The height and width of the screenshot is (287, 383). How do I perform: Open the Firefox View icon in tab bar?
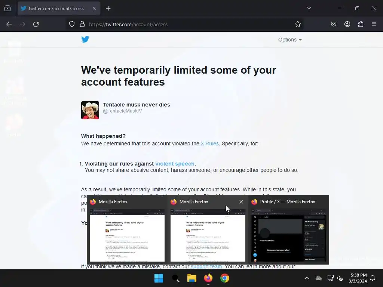pyautogui.click(x=7, y=8)
